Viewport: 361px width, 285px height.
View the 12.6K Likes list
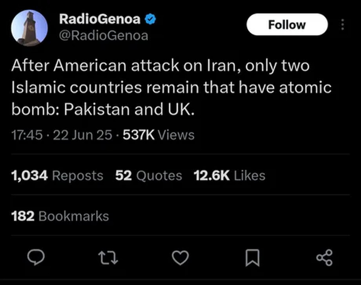[230, 176]
